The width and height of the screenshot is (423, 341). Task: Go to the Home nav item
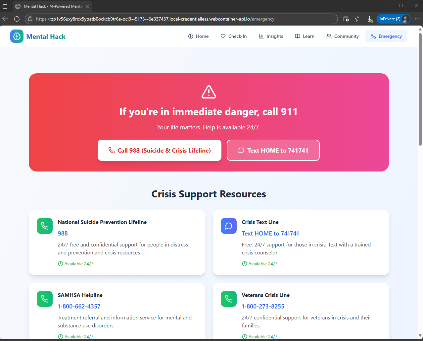(198, 36)
